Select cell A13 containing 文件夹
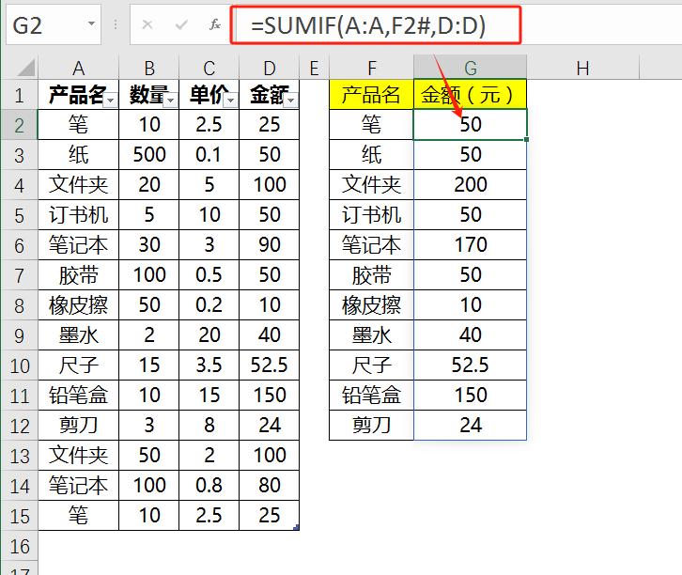This screenshot has width=682, height=575. (x=78, y=456)
